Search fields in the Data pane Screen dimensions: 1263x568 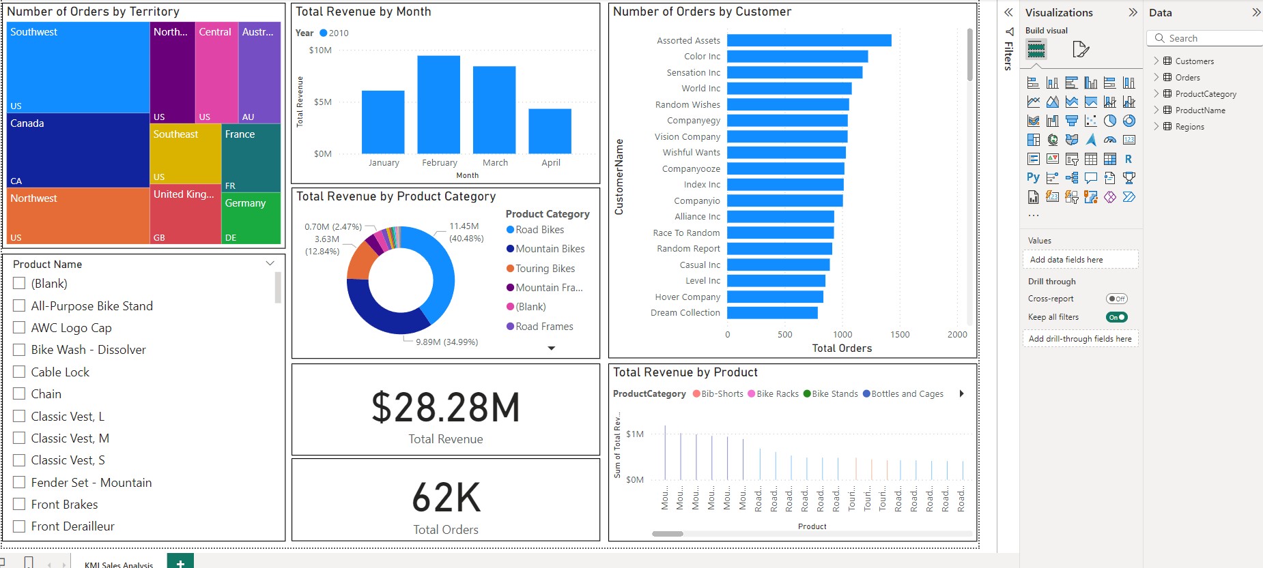(x=1206, y=38)
